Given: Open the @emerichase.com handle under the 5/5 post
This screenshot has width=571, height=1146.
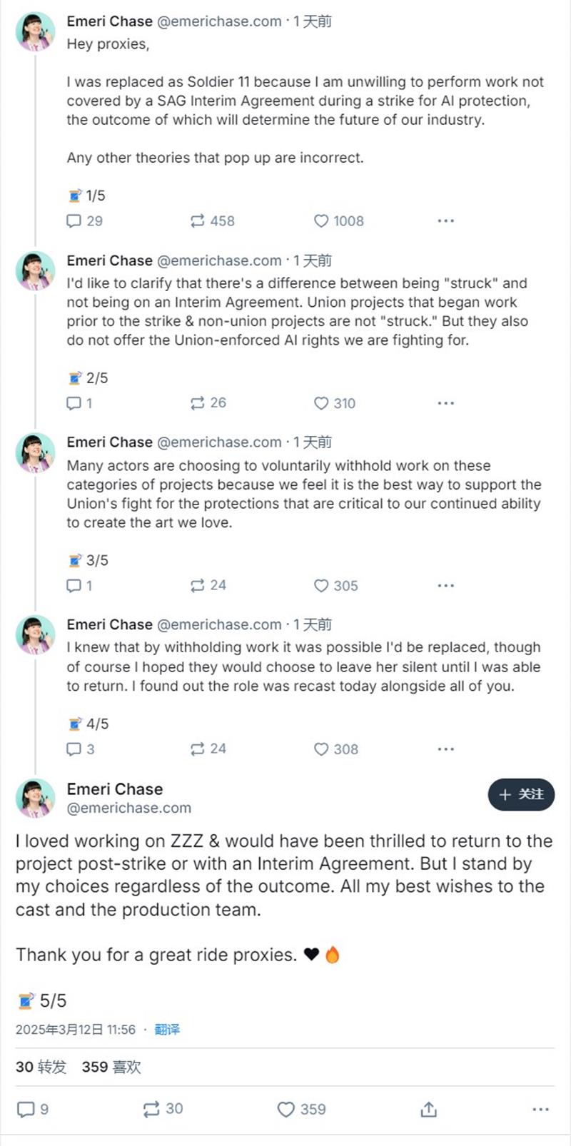Looking at the screenshot, I should point(128,808).
